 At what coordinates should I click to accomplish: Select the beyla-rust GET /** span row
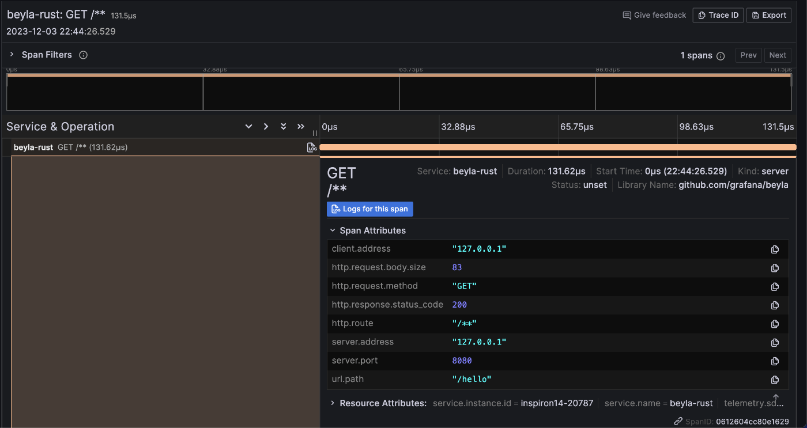tap(160, 147)
